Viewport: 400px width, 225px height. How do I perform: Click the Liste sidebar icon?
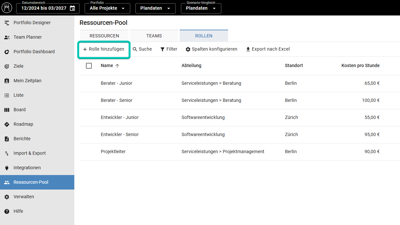7,95
